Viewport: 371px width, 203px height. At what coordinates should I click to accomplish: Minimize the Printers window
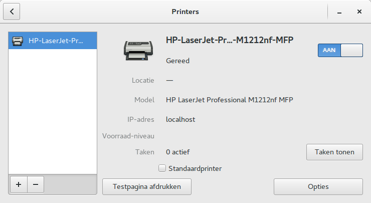(x=340, y=11)
